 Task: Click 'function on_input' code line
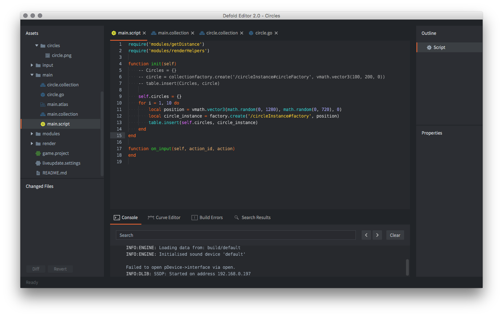[x=181, y=149]
